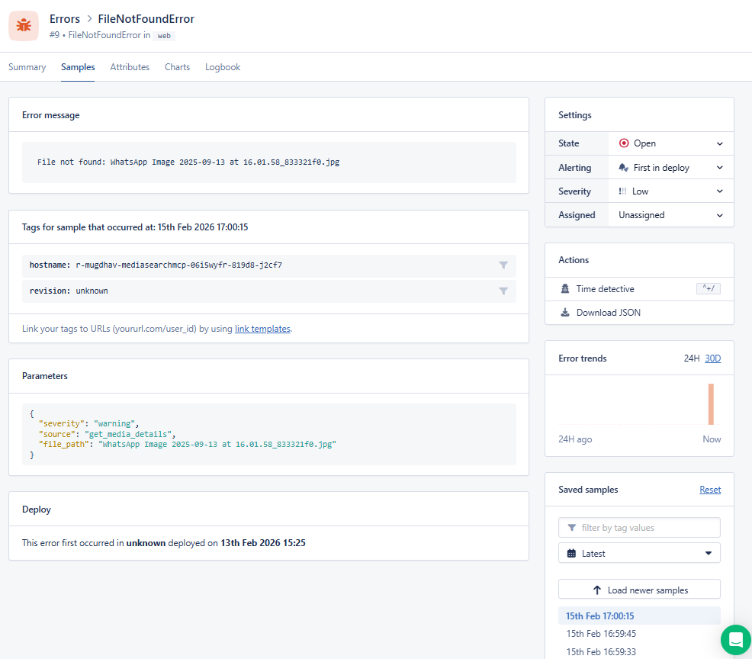Open the Attributes tab
The height and width of the screenshot is (659, 752).
click(x=130, y=67)
